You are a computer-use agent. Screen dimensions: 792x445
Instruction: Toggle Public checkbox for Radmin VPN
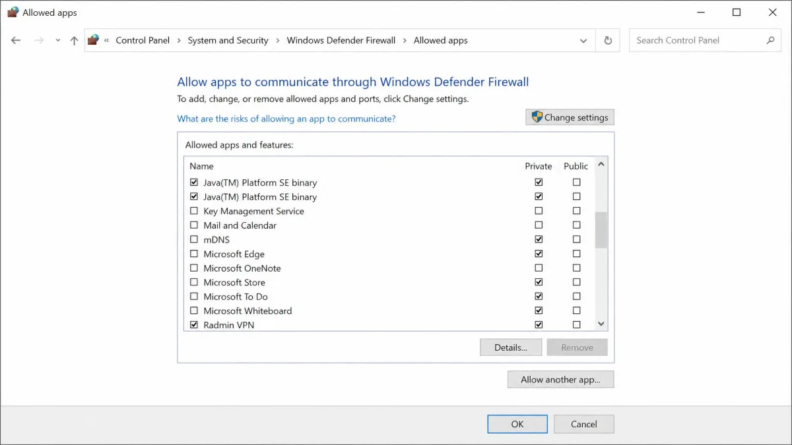[x=577, y=325]
